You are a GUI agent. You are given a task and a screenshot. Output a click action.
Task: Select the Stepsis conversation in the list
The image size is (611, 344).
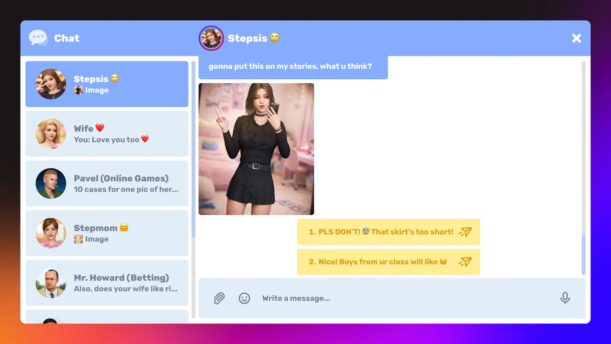click(x=107, y=84)
